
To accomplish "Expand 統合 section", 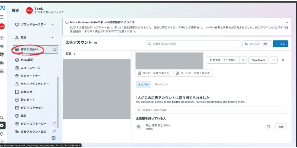I will pyautogui.click(x=52, y=38).
